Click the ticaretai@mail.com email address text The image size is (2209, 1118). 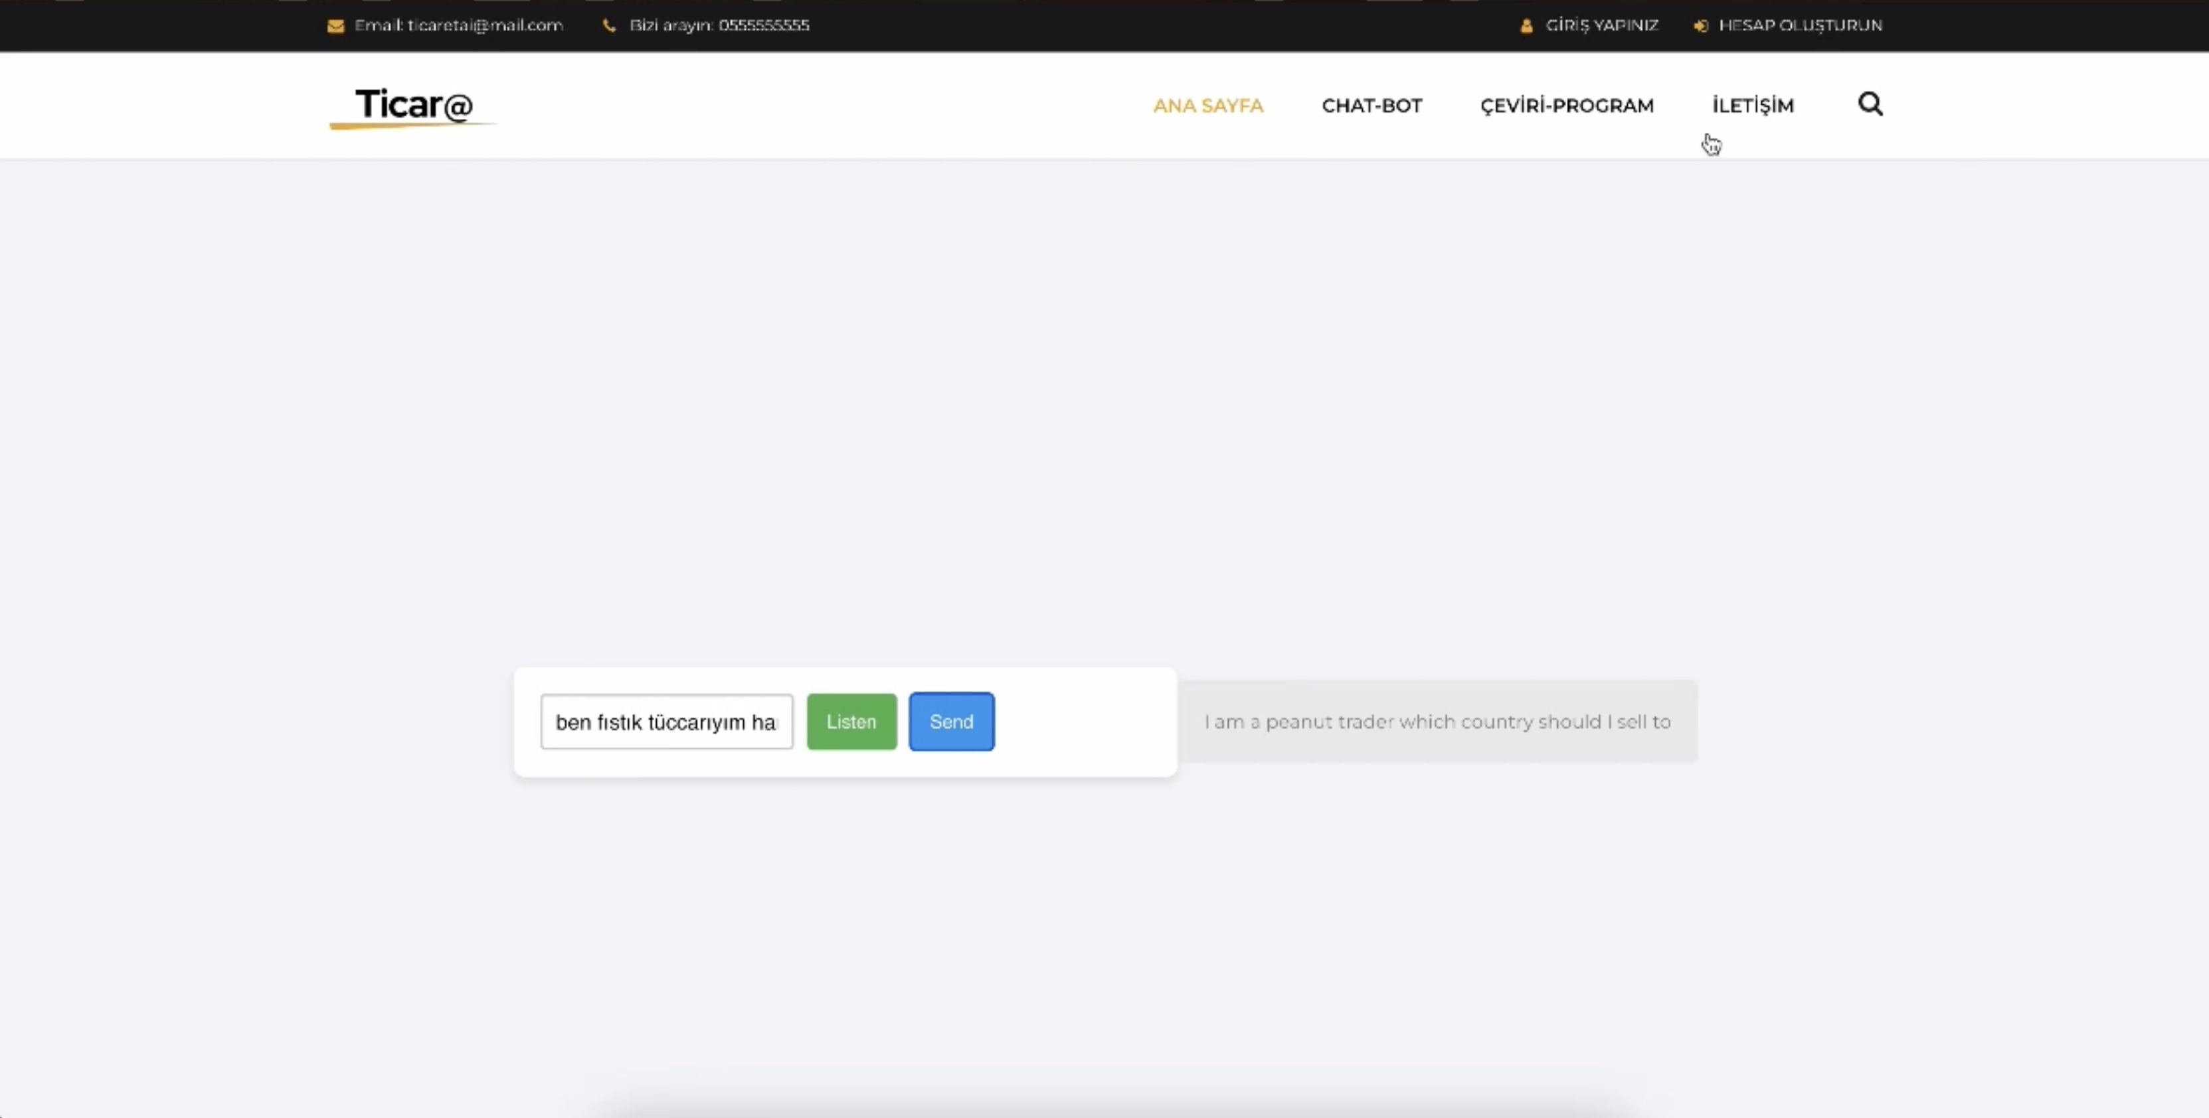484,25
